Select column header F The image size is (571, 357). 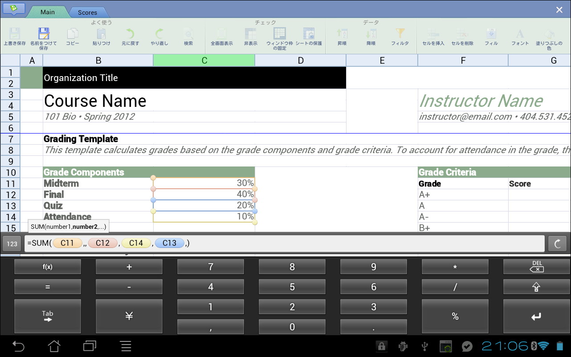[x=463, y=60]
